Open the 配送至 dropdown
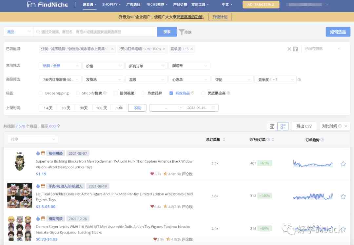Viewport: 354px width, 245px height. [189, 66]
